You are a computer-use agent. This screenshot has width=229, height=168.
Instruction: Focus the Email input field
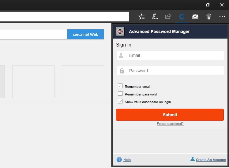pyautogui.click(x=175, y=56)
